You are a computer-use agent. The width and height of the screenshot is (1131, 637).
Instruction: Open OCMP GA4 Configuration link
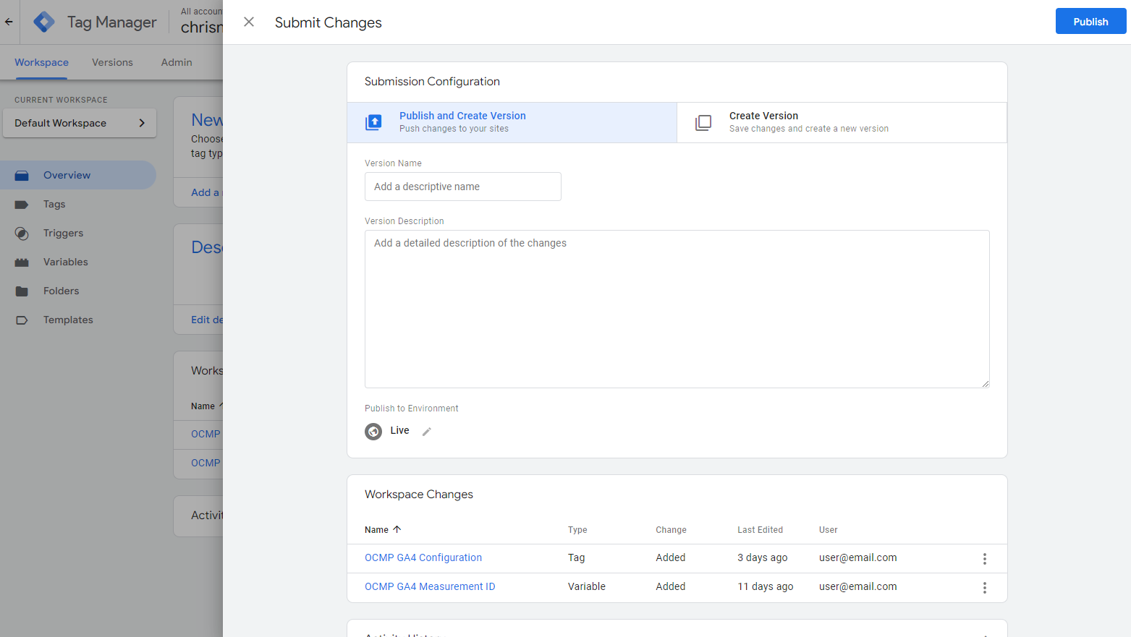(x=423, y=557)
